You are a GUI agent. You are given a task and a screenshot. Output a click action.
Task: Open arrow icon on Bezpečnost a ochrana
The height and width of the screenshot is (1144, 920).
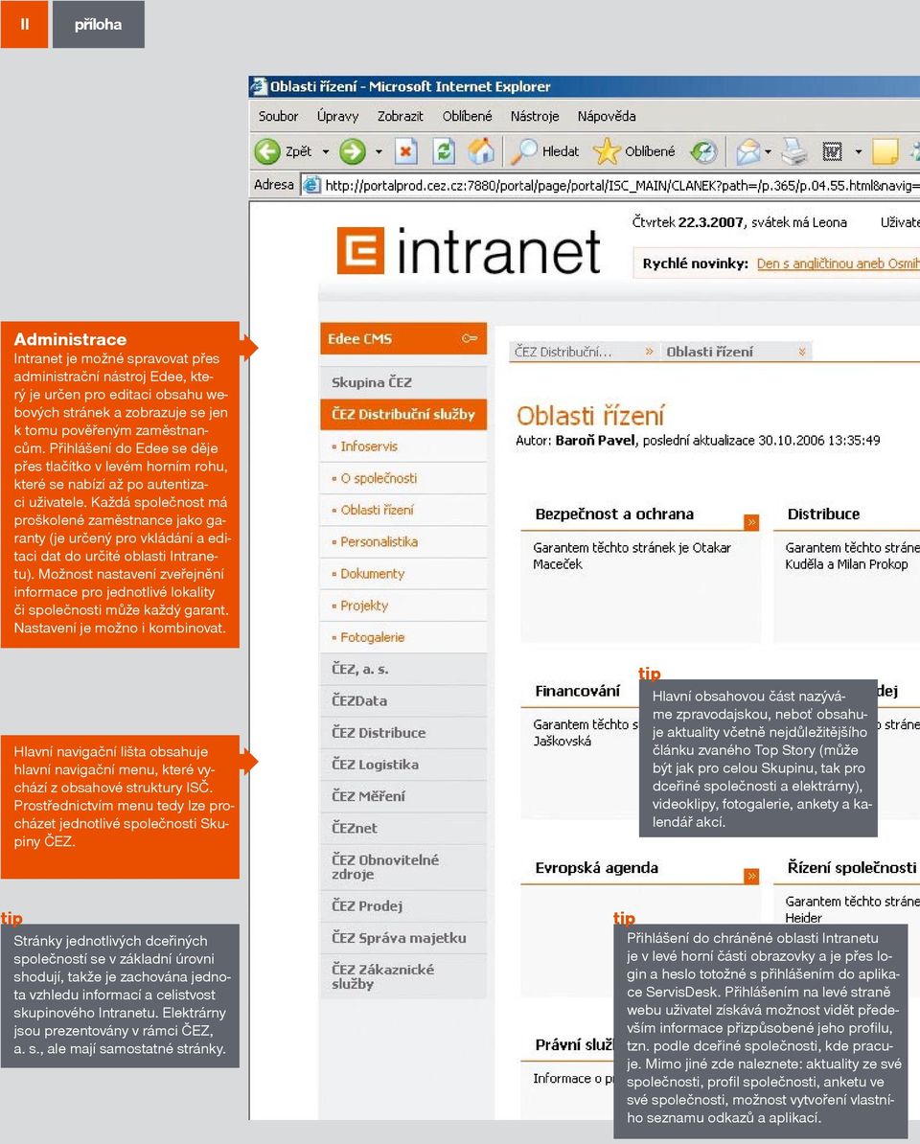tap(751, 521)
